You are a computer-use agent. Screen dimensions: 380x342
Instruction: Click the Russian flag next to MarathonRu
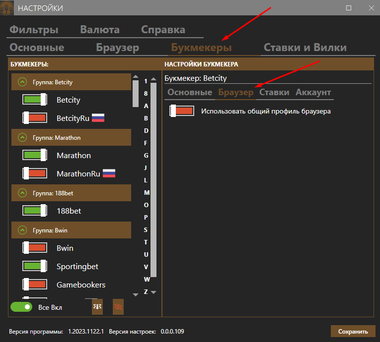(109, 174)
